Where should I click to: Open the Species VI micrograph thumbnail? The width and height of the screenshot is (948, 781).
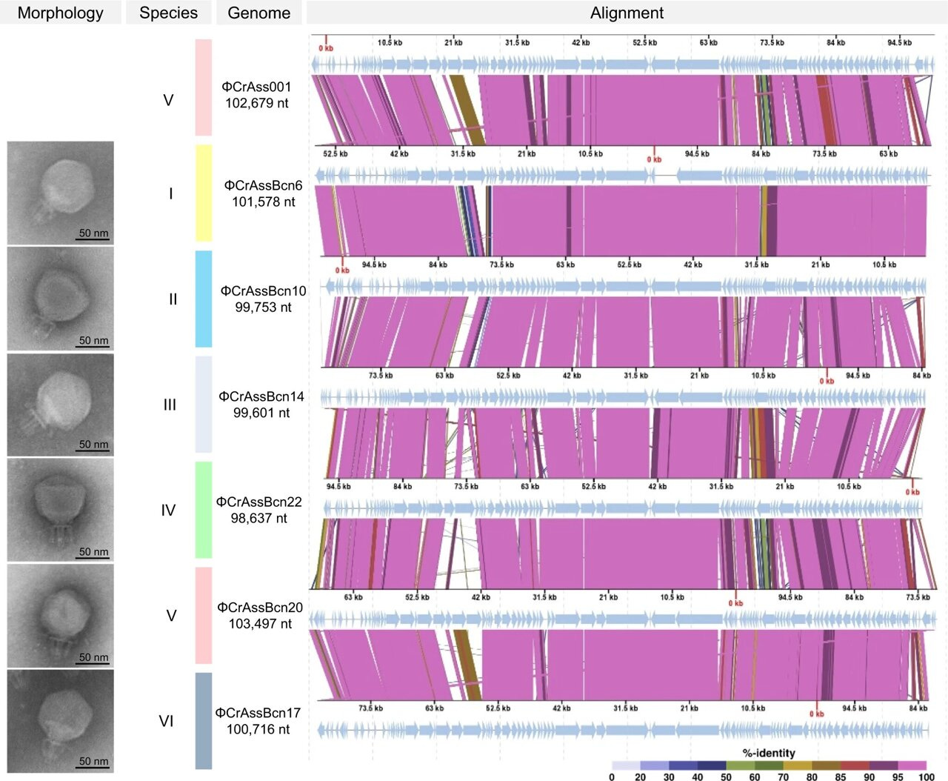60,719
